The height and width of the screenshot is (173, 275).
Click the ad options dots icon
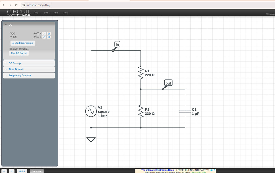point(214,170)
